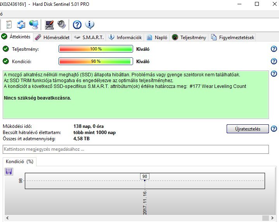The height and width of the screenshot is (222, 279).
Task: Open the Napló tab
Action: click(x=157, y=38)
